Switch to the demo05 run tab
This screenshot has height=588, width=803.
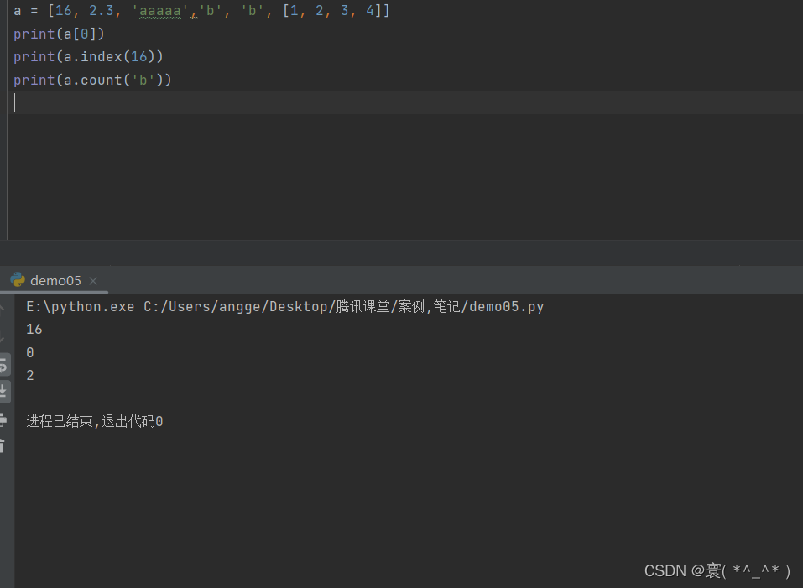[55, 281]
